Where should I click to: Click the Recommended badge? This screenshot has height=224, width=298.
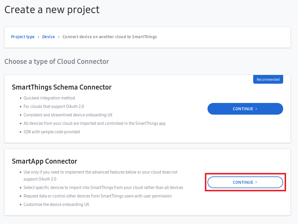click(x=268, y=79)
